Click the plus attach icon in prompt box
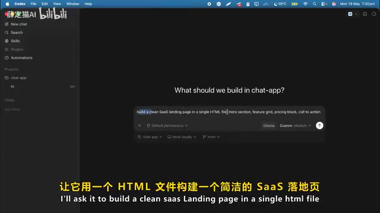 coord(140,125)
